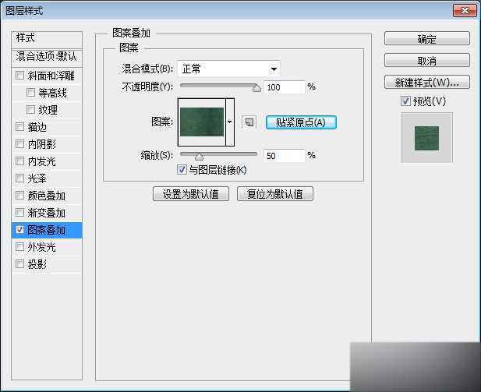Open the pattern picker dropdown arrow
481x392 pixels.
(230, 122)
